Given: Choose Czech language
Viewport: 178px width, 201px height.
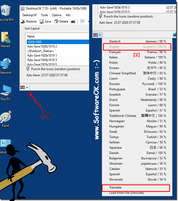Looking at the screenshot, I should tap(137, 79).
